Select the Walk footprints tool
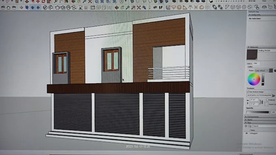 click(161, 8)
